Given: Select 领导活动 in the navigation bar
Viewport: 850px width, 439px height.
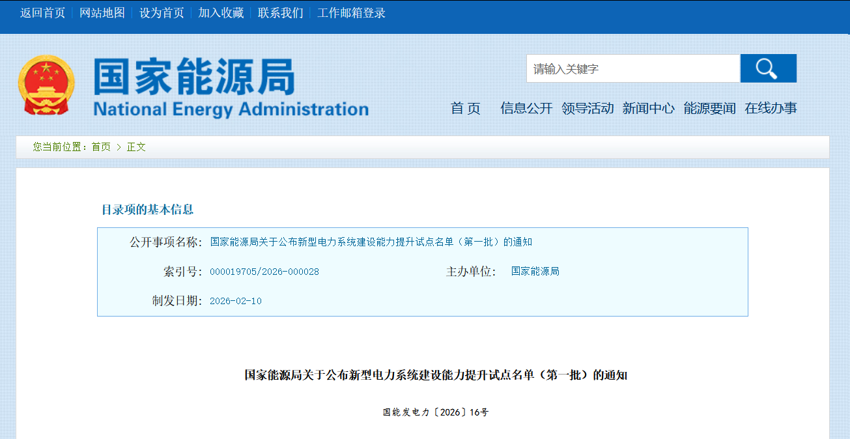Looking at the screenshot, I should click(x=588, y=109).
